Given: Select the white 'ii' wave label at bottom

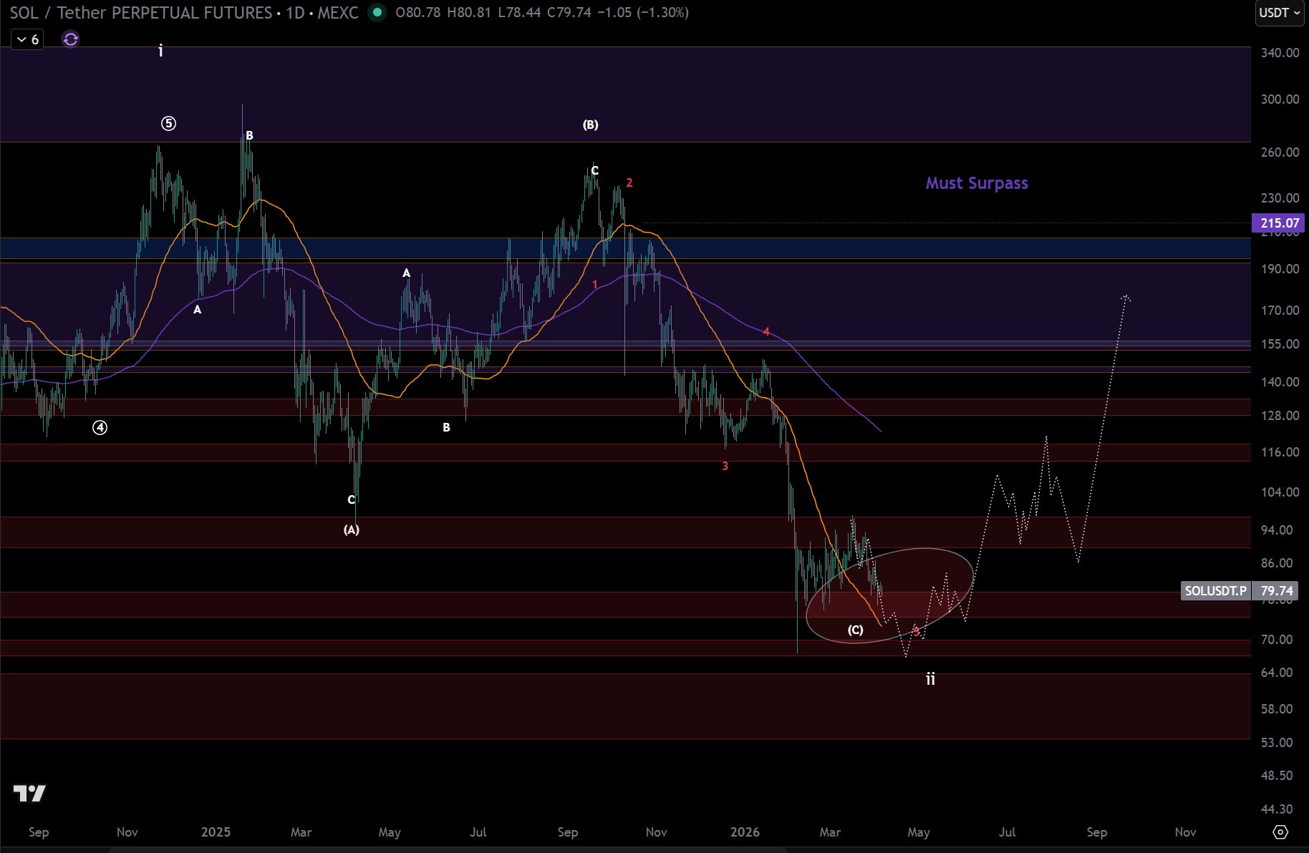Looking at the screenshot, I should tap(930, 679).
